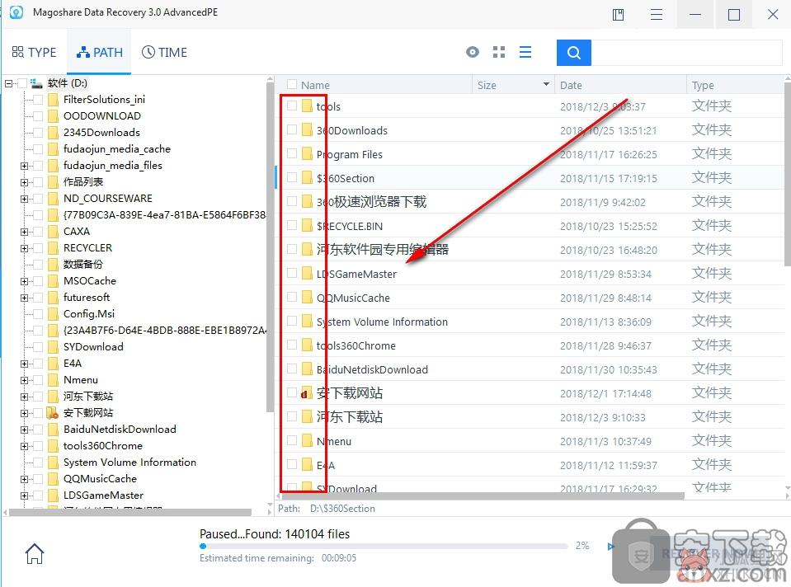791x587 pixels.
Task: Check the 软件 (D:) drive checkbox
Action: click(x=21, y=83)
